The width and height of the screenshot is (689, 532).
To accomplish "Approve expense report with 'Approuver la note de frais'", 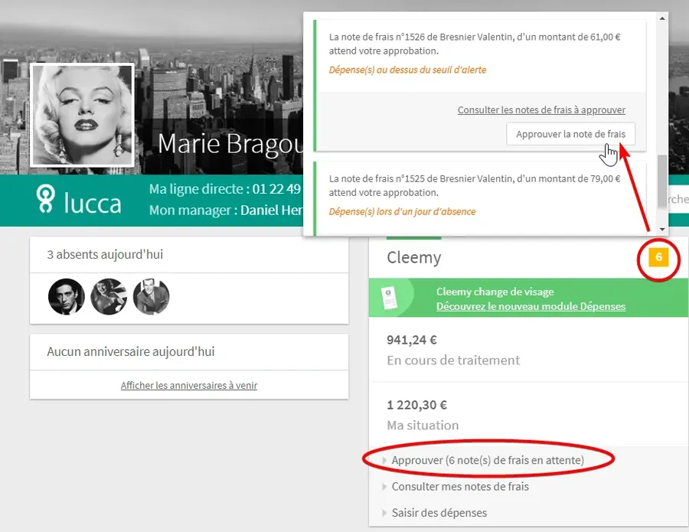I will point(570,134).
